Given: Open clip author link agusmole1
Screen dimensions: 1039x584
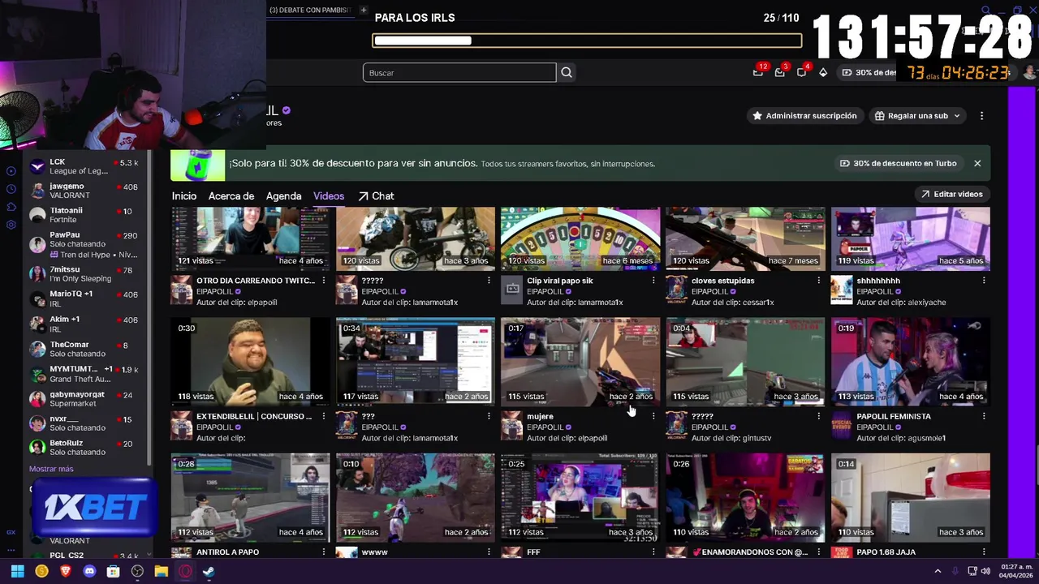Looking at the screenshot, I should click(x=924, y=438).
